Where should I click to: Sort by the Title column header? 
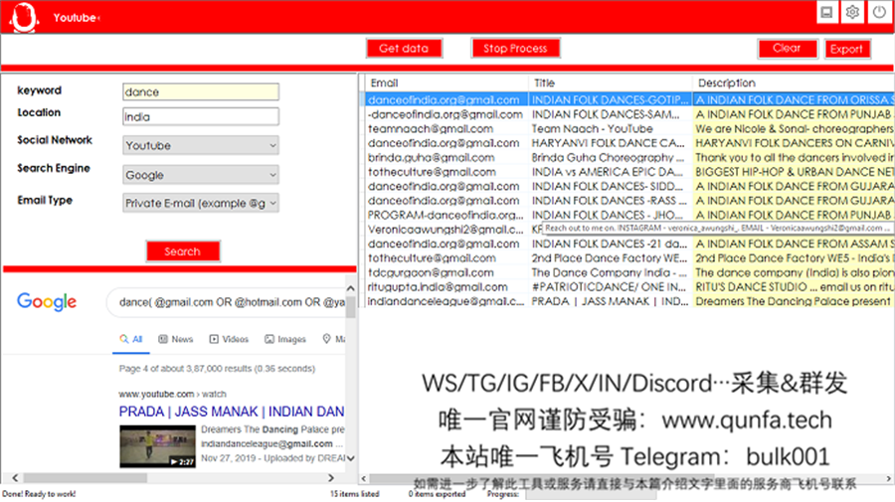click(x=611, y=83)
